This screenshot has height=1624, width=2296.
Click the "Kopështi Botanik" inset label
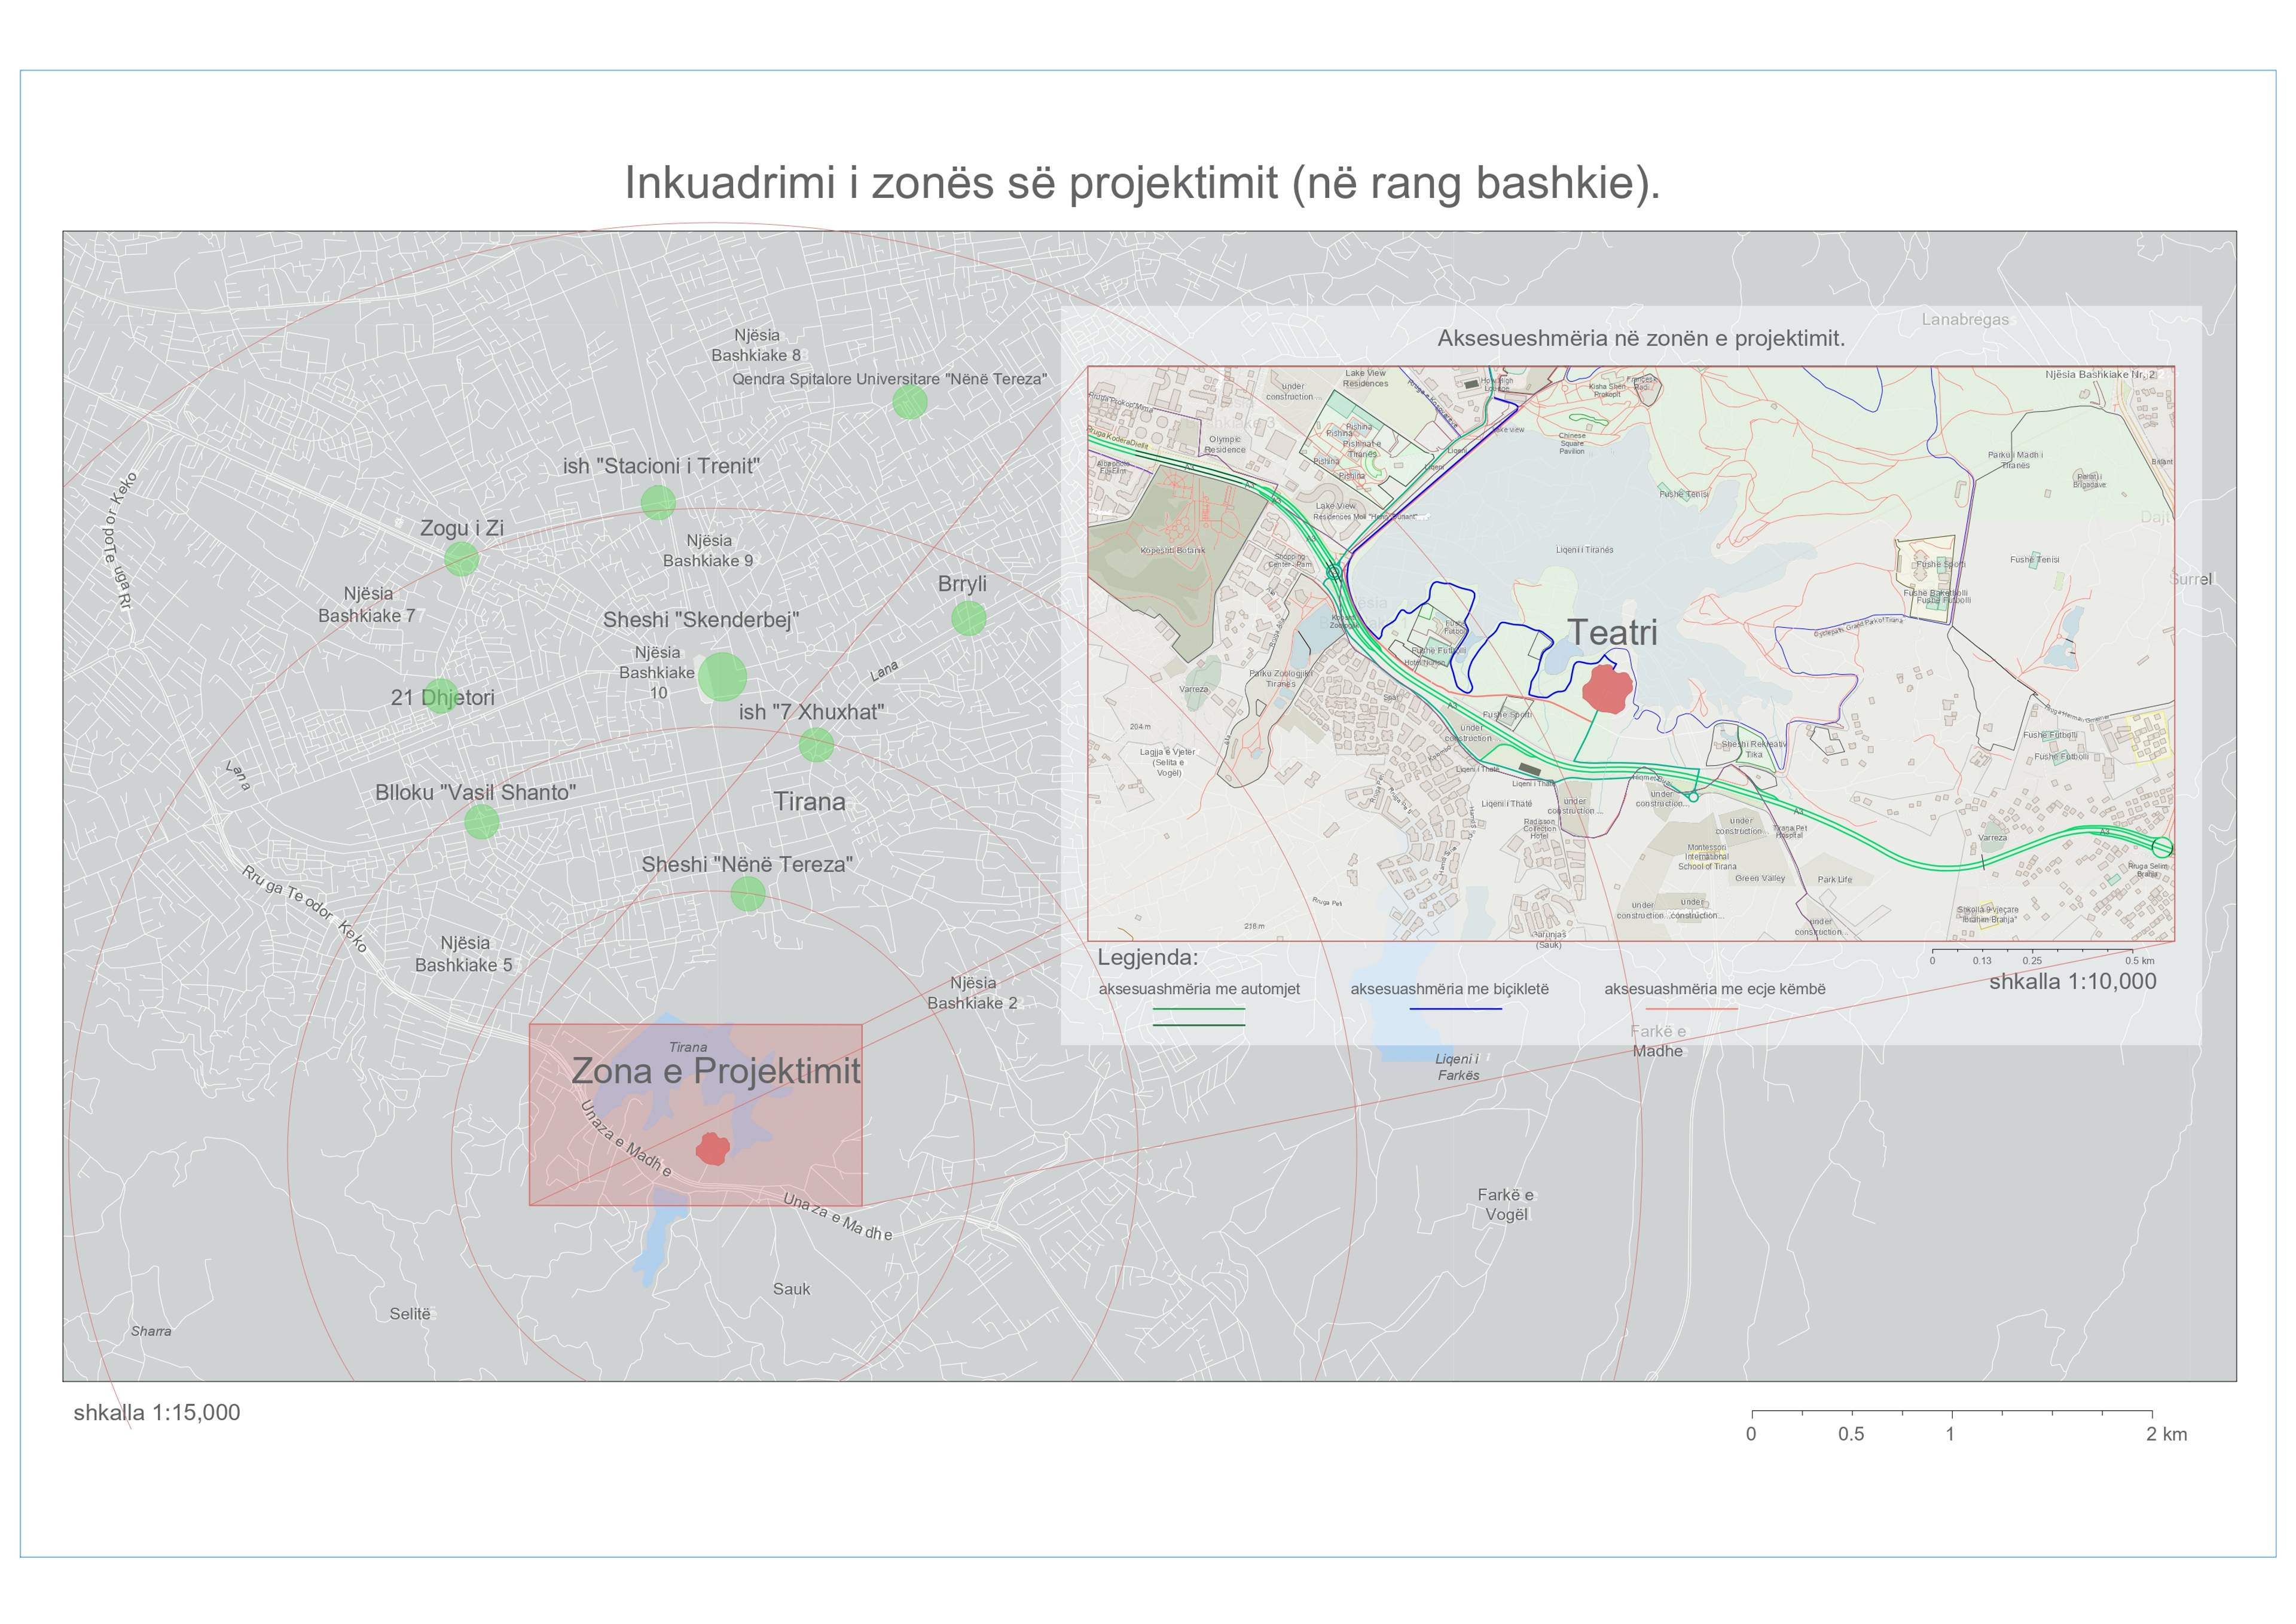[1173, 550]
